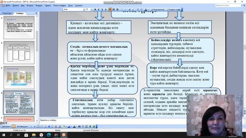Viewport: 246px width, 138px height.
Task: Close the slide thumbnails pane
Action: pos(37,13)
